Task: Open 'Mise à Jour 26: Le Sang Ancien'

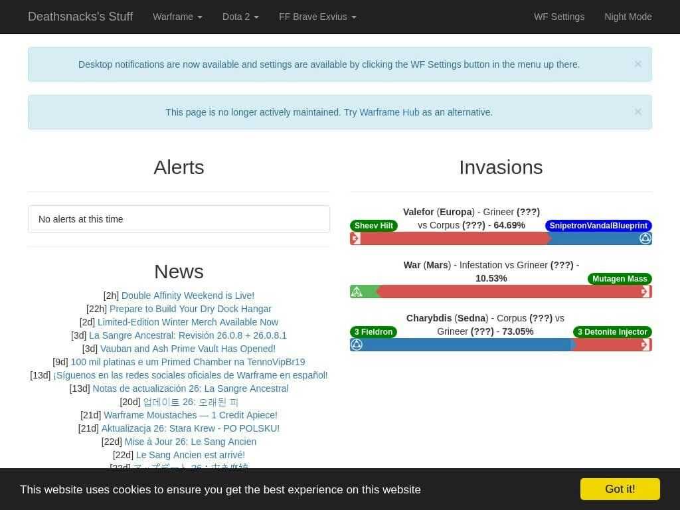Action: coord(191,442)
